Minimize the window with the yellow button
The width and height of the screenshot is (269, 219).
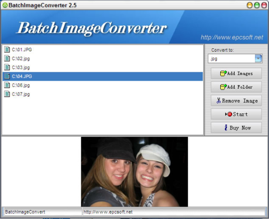pos(250,5)
